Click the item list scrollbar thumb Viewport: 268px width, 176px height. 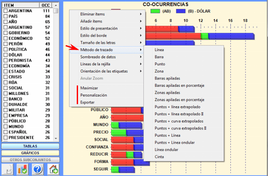56,11
